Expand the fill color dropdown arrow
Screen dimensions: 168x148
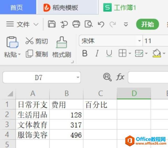click(x=164, y=53)
